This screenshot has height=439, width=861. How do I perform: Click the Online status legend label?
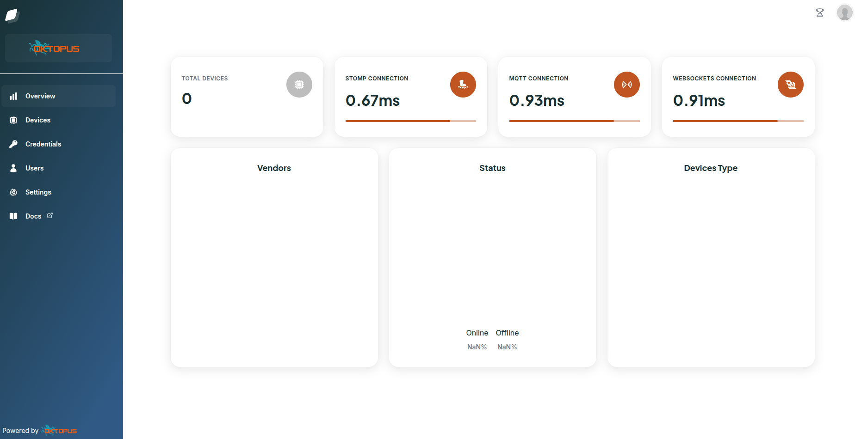pyautogui.click(x=477, y=333)
